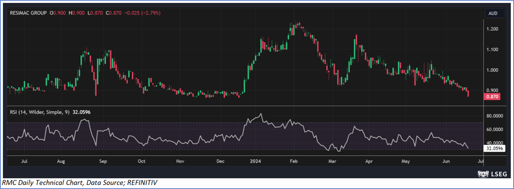Click the white 32.0596 RSI axis tag

click(494, 148)
